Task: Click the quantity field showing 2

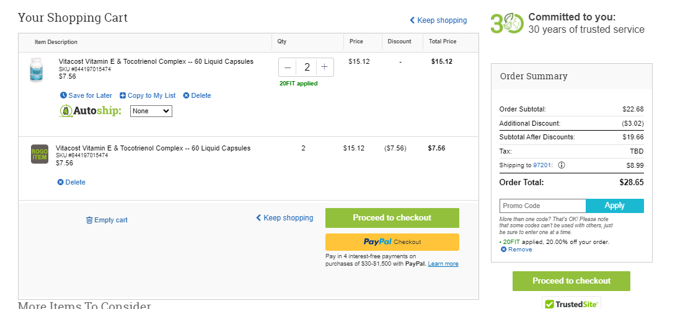Action: click(307, 67)
